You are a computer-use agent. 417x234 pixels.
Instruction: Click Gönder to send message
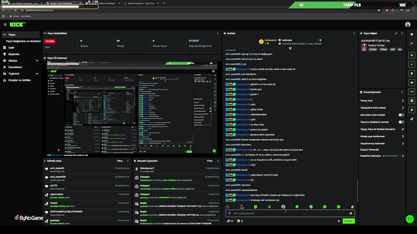tap(349, 221)
